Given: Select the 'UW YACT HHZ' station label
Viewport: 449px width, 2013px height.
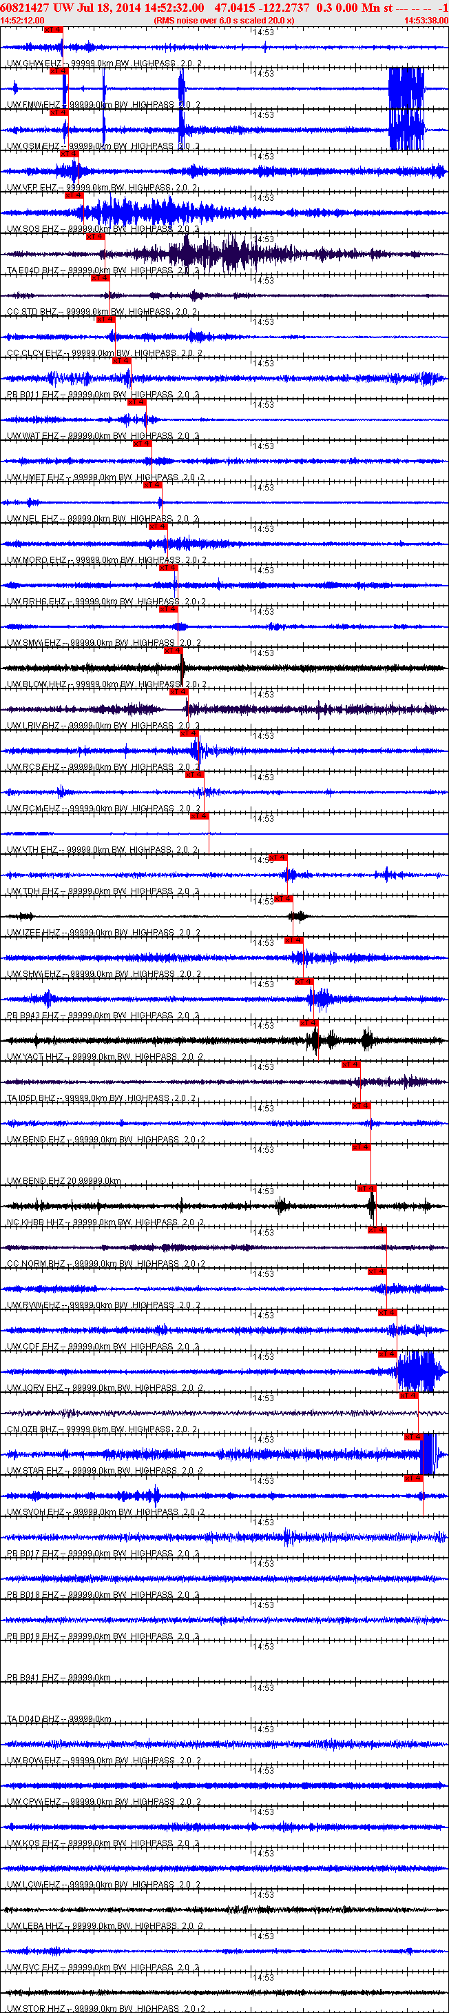Looking at the screenshot, I should coord(36,1058).
